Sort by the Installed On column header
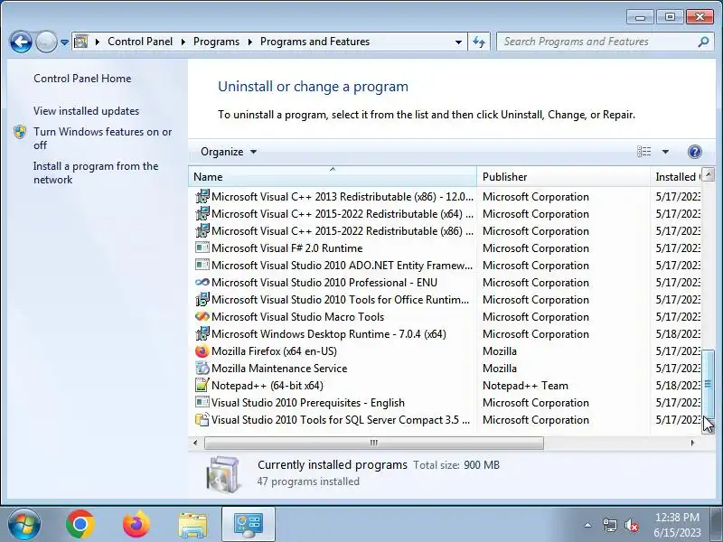723x542 pixels. click(x=675, y=177)
